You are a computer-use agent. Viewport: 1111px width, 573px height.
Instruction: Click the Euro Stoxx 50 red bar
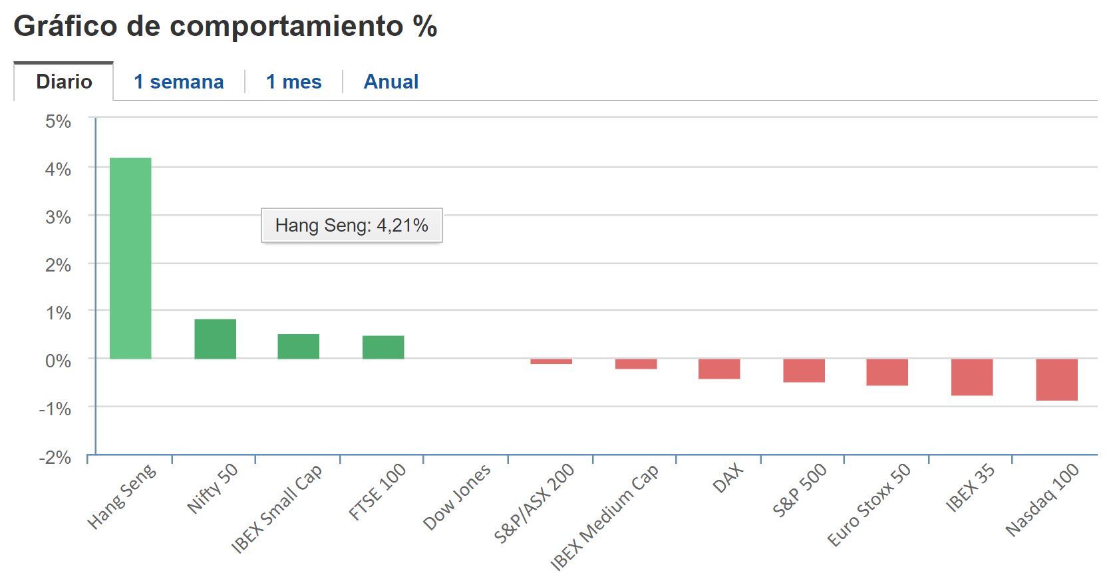(x=887, y=372)
